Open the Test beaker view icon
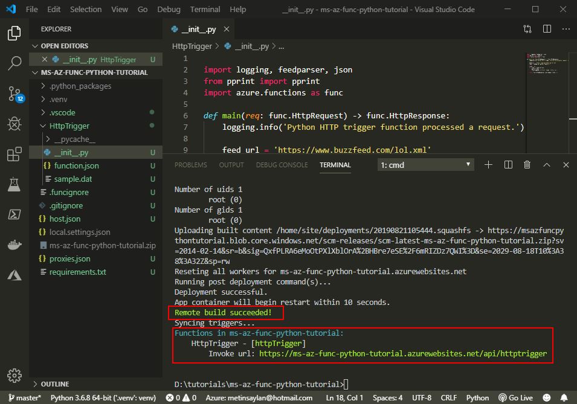This screenshot has width=577, height=404. 15,184
